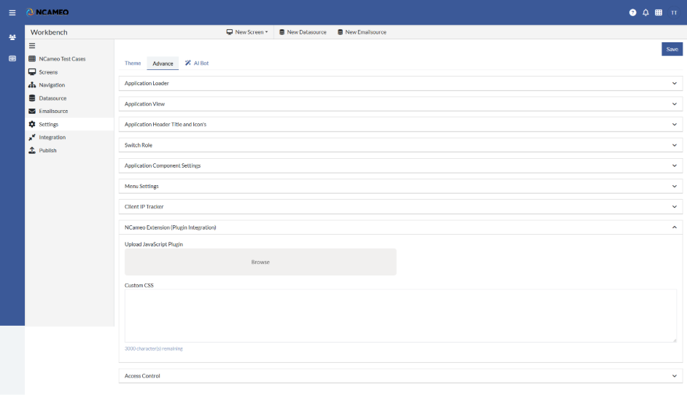
Task: Click the Upload JavaScript Plugin label
Action: click(x=154, y=244)
